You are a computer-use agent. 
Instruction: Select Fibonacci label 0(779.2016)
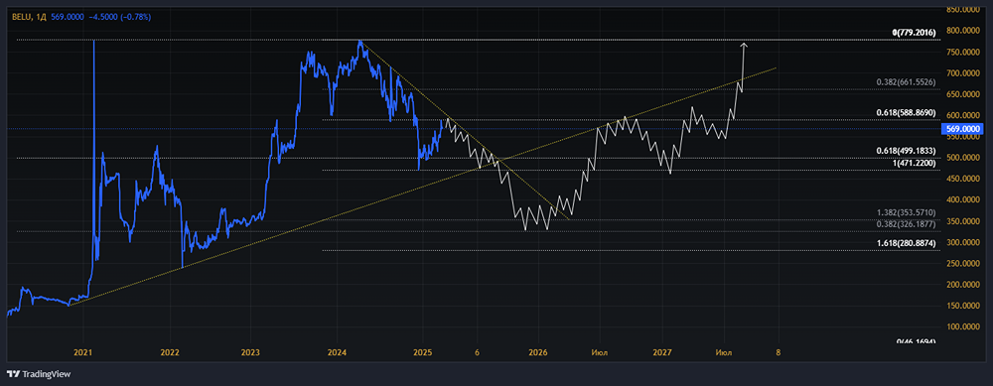(914, 32)
